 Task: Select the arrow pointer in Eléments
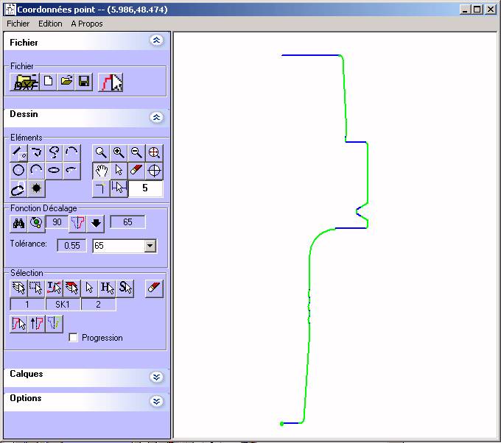(x=119, y=171)
